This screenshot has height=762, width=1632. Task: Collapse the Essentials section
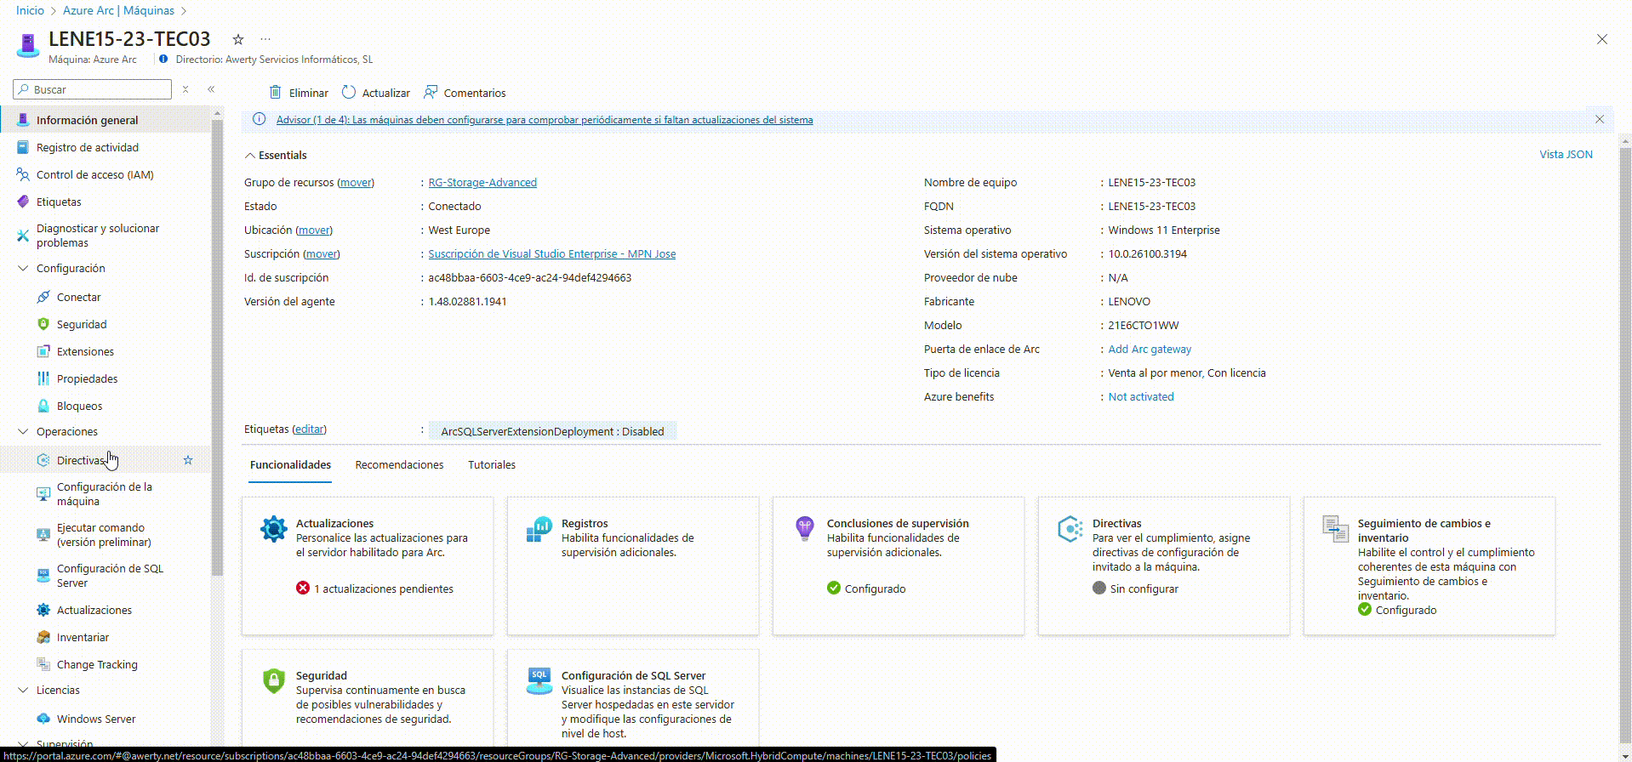(x=250, y=156)
